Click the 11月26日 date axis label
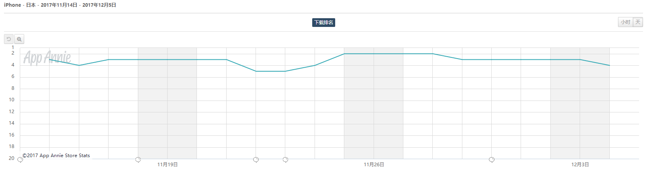 [374, 165]
